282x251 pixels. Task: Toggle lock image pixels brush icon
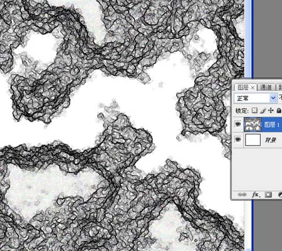pos(263,110)
